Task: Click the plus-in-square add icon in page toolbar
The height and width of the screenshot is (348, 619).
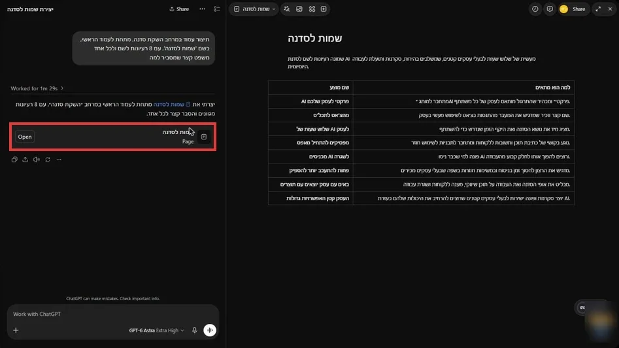Action: tap(324, 9)
